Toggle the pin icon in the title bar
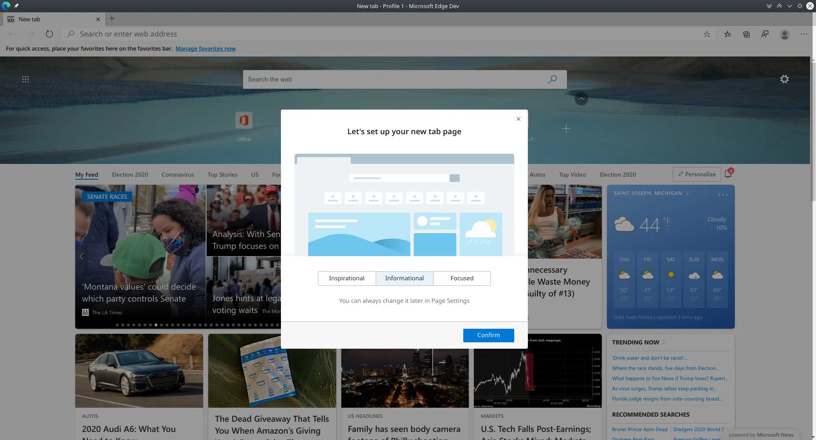Viewport: 816px width, 440px height. pyautogui.click(x=16, y=6)
